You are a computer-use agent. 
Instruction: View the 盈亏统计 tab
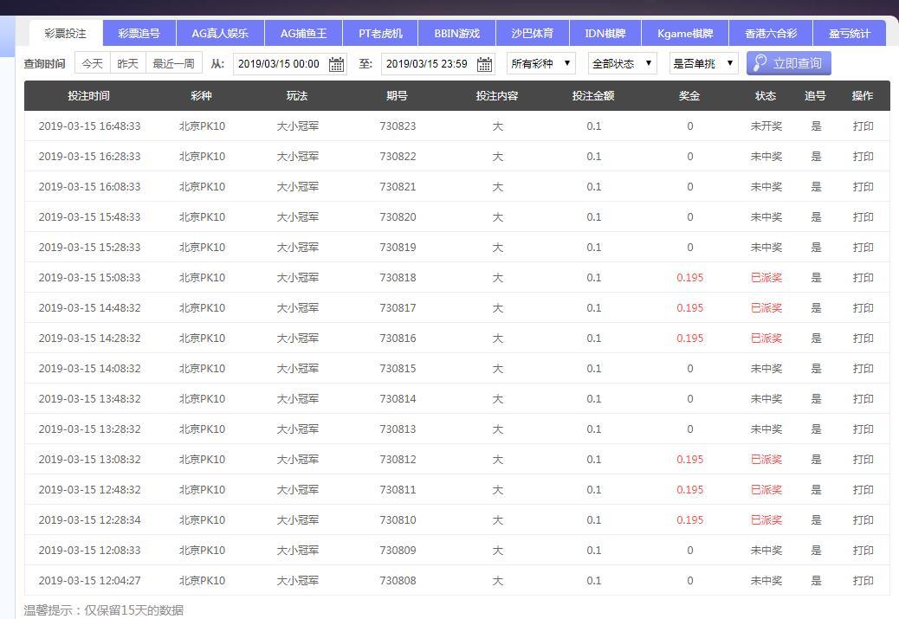[850, 33]
